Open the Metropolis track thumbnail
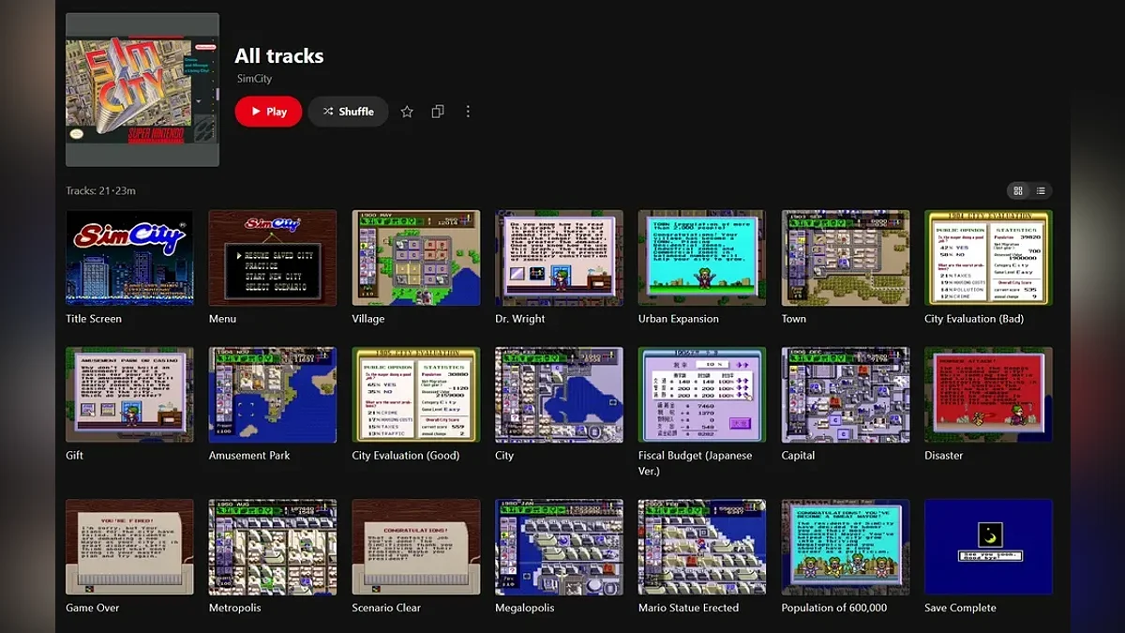Viewport: 1125px width, 633px height. point(273,547)
